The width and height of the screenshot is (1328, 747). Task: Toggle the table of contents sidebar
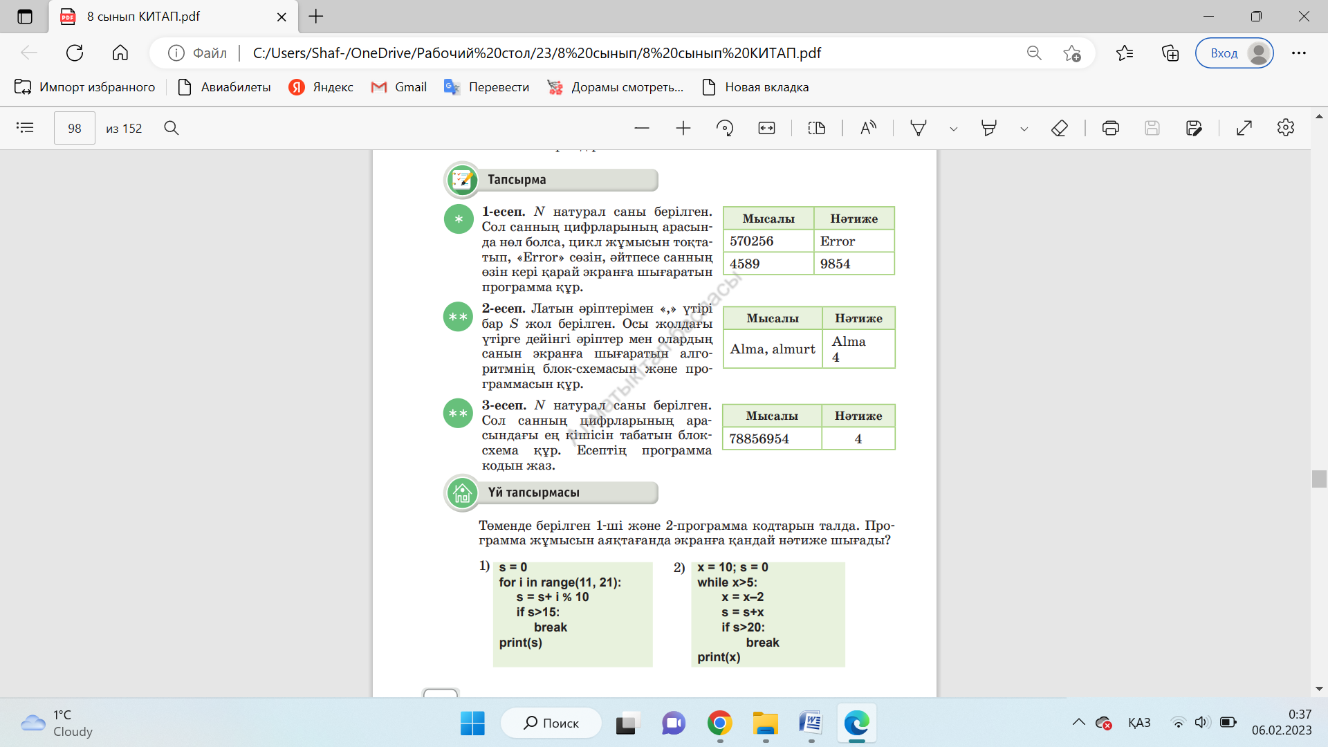(x=25, y=128)
